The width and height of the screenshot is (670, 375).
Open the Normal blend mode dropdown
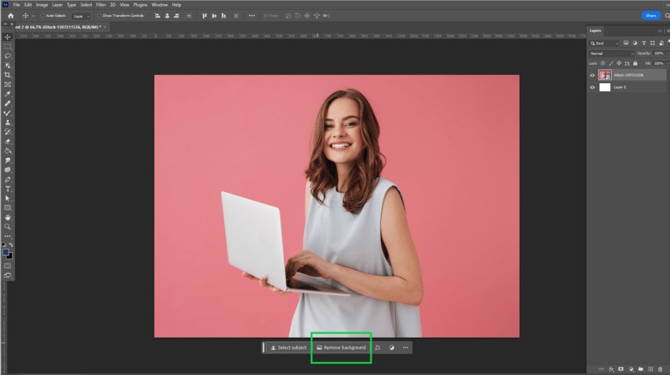click(612, 54)
